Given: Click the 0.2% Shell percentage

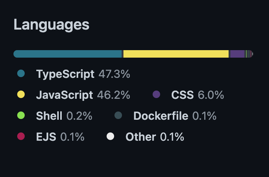Looking at the screenshot, I should coord(79,116).
